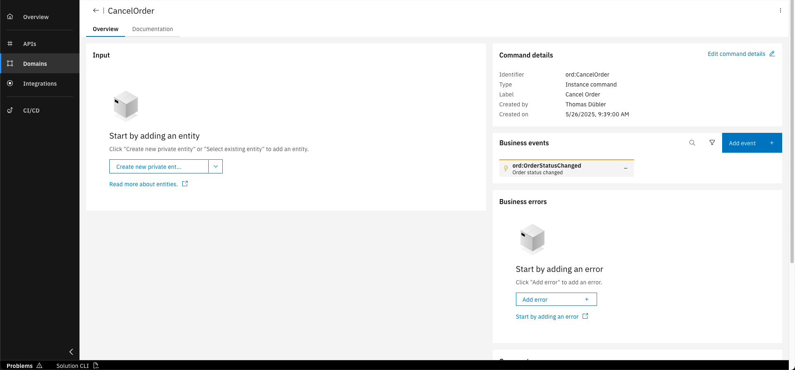Click external link icon after Start by adding an error
Image resolution: width=795 pixels, height=370 pixels.
(585, 316)
